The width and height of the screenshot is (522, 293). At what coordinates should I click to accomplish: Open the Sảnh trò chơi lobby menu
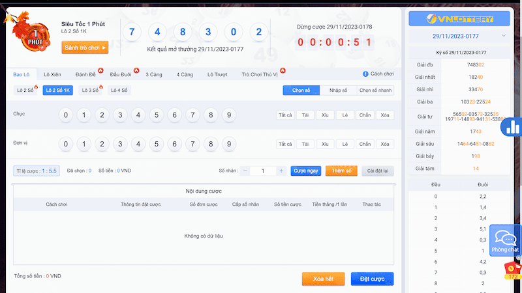[x=85, y=48]
